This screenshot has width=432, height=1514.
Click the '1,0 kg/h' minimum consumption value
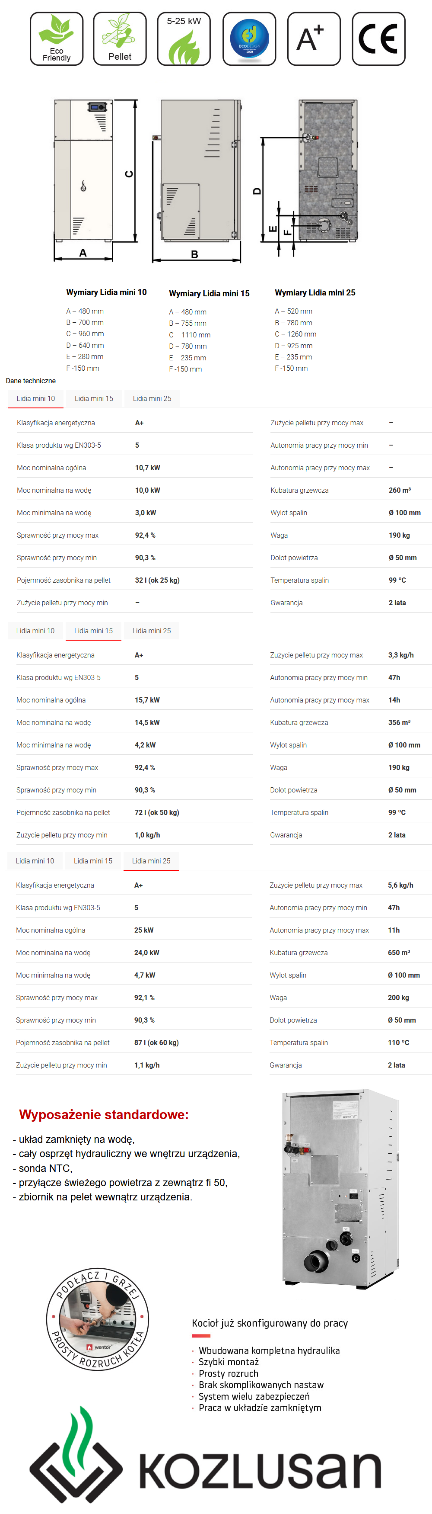tap(147, 835)
